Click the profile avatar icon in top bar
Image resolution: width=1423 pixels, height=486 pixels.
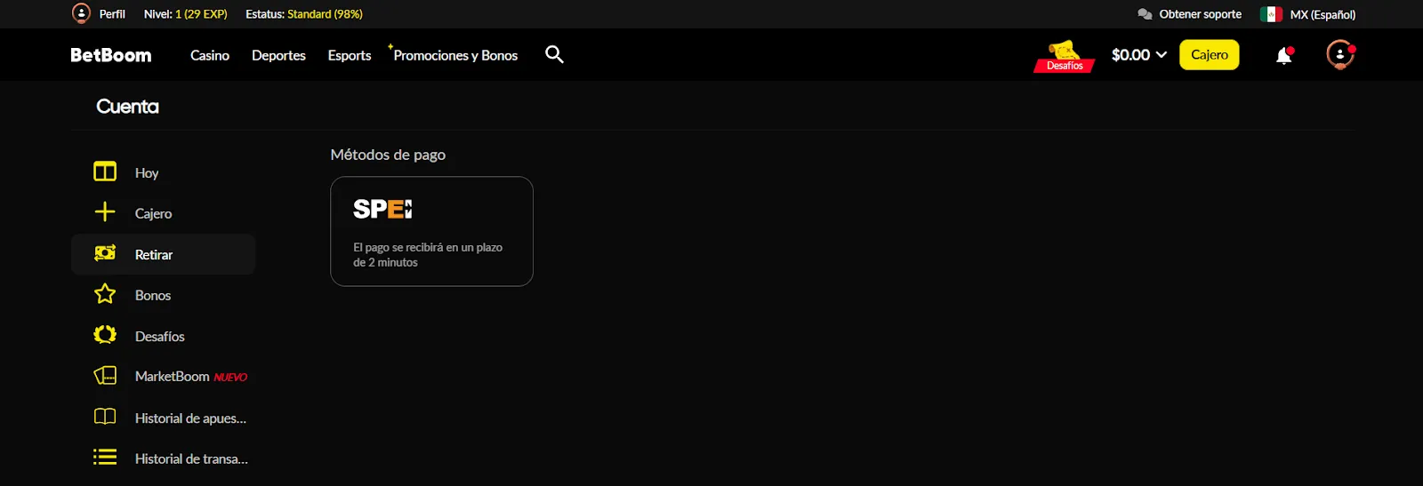(81, 13)
